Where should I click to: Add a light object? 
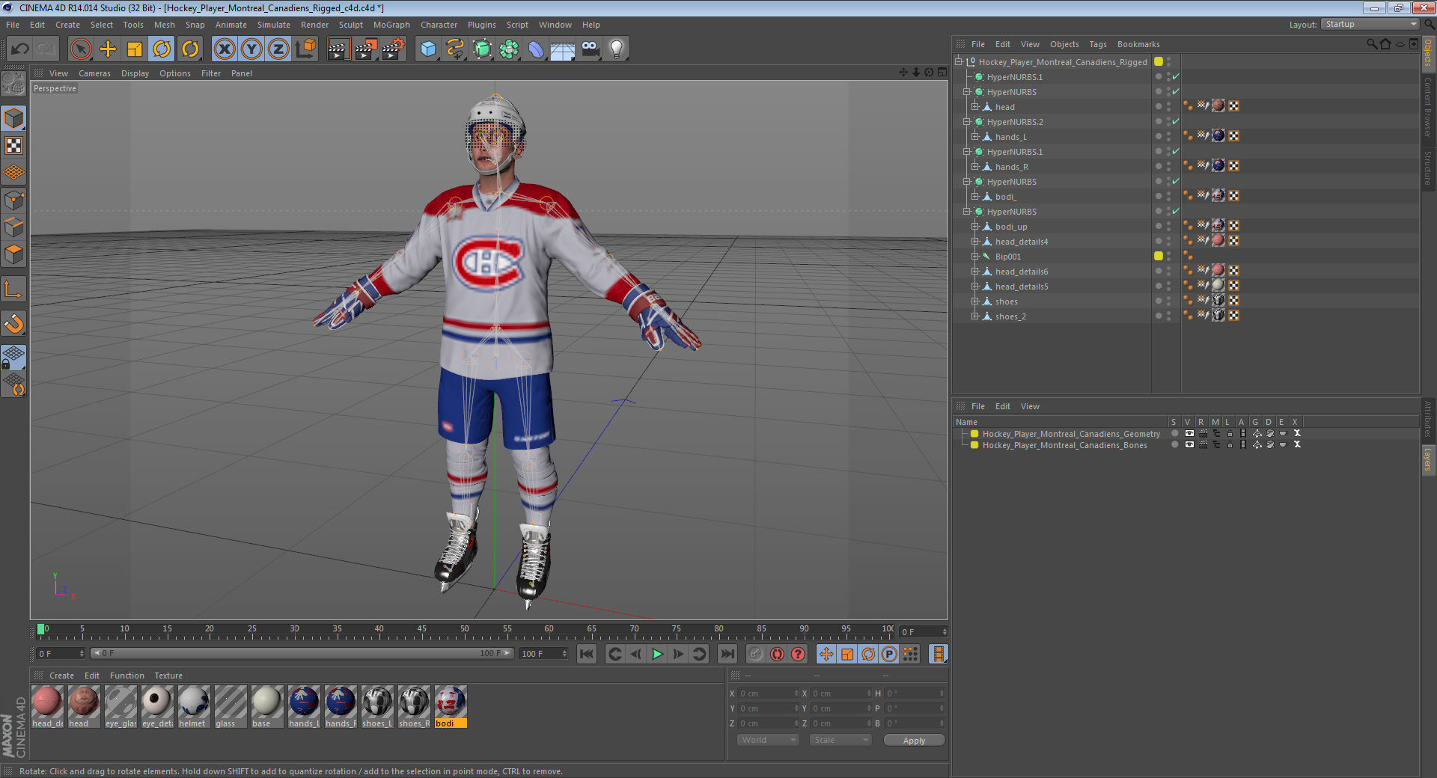click(617, 49)
